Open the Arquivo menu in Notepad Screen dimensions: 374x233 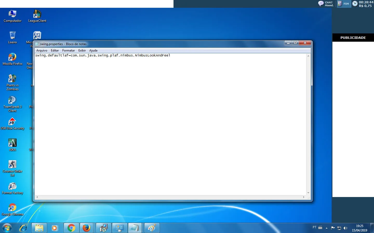(42, 50)
